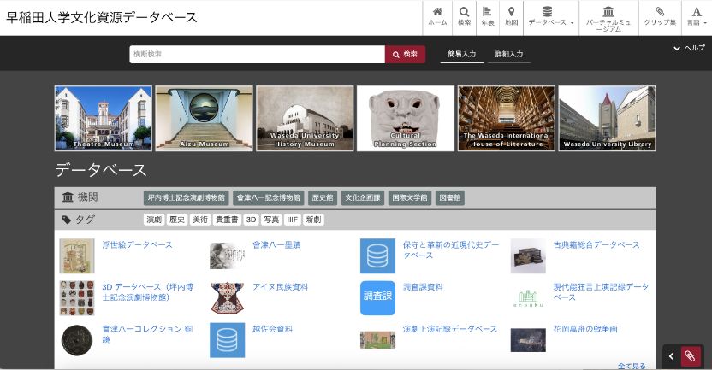
Task: Filter by 歴史館 institution
Action: coord(323,197)
